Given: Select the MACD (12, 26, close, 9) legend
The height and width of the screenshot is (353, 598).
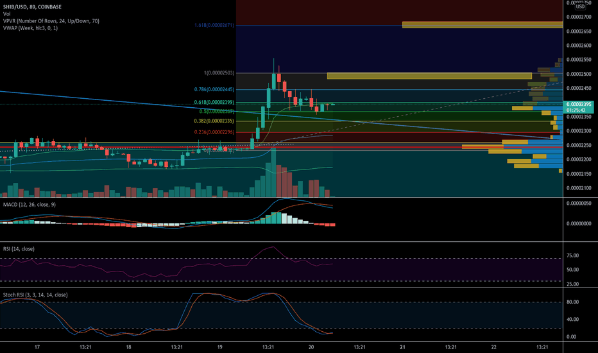Looking at the screenshot, I should [x=30, y=205].
